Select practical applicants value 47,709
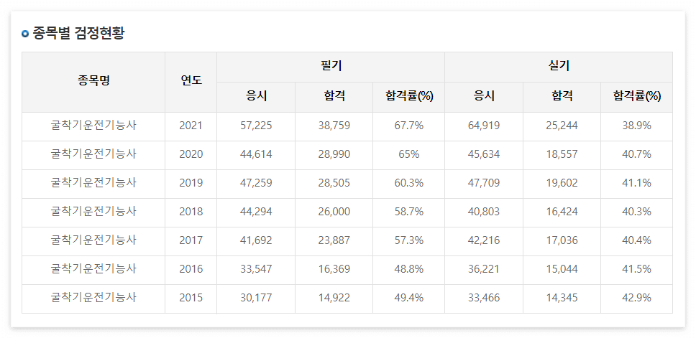 click(484, 183)
